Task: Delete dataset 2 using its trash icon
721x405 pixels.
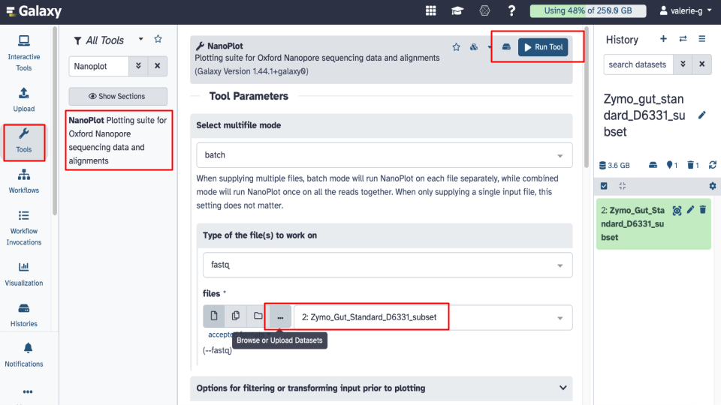Action: 703,210
